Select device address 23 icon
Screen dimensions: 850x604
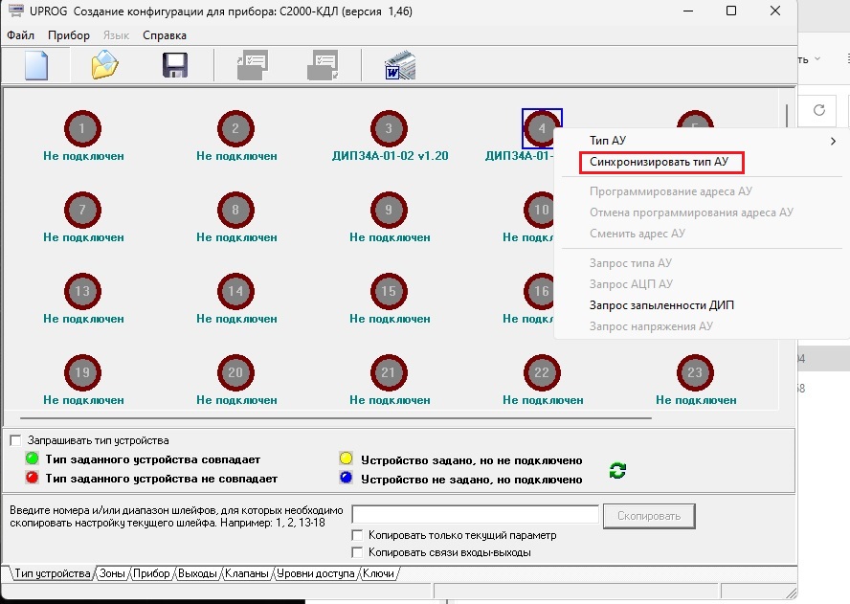pos(695,372)
